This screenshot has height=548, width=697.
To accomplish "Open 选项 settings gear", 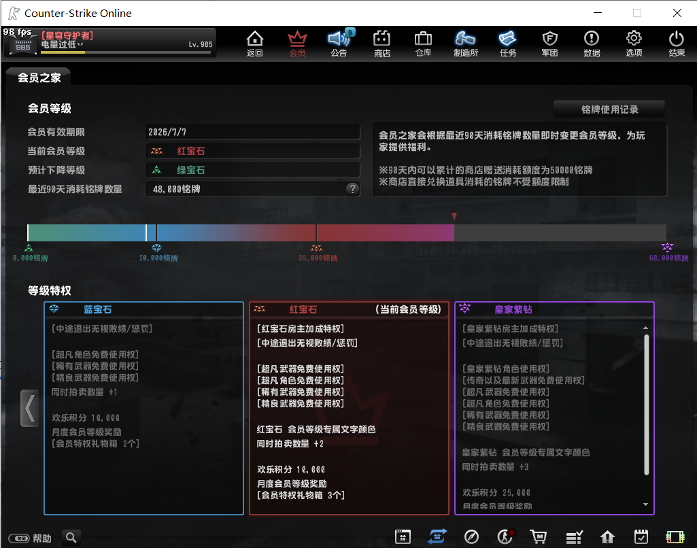I will (x=634, y=43).
